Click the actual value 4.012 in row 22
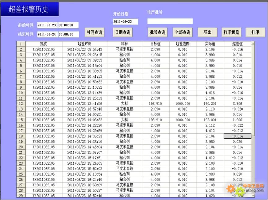 pos(210,158)
